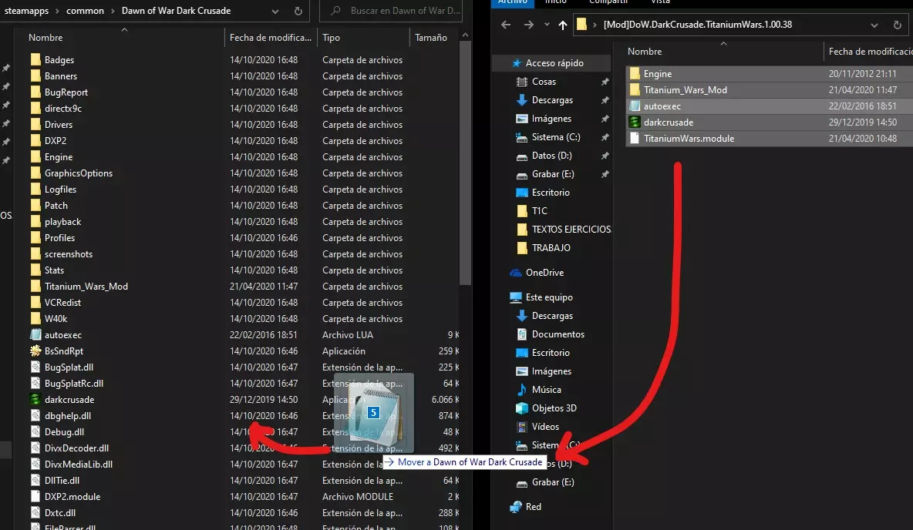Click the search magnifier icon in left window

tap(335, 11)
